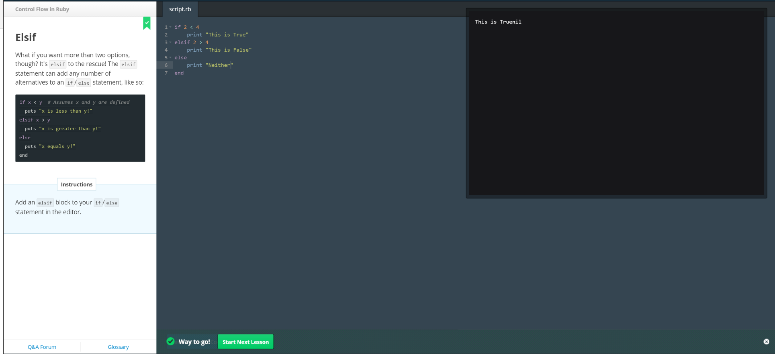Viewport: 775px width, 354px height.
Task: Click the output text This is Truenil
Action: tap(498, 22)
